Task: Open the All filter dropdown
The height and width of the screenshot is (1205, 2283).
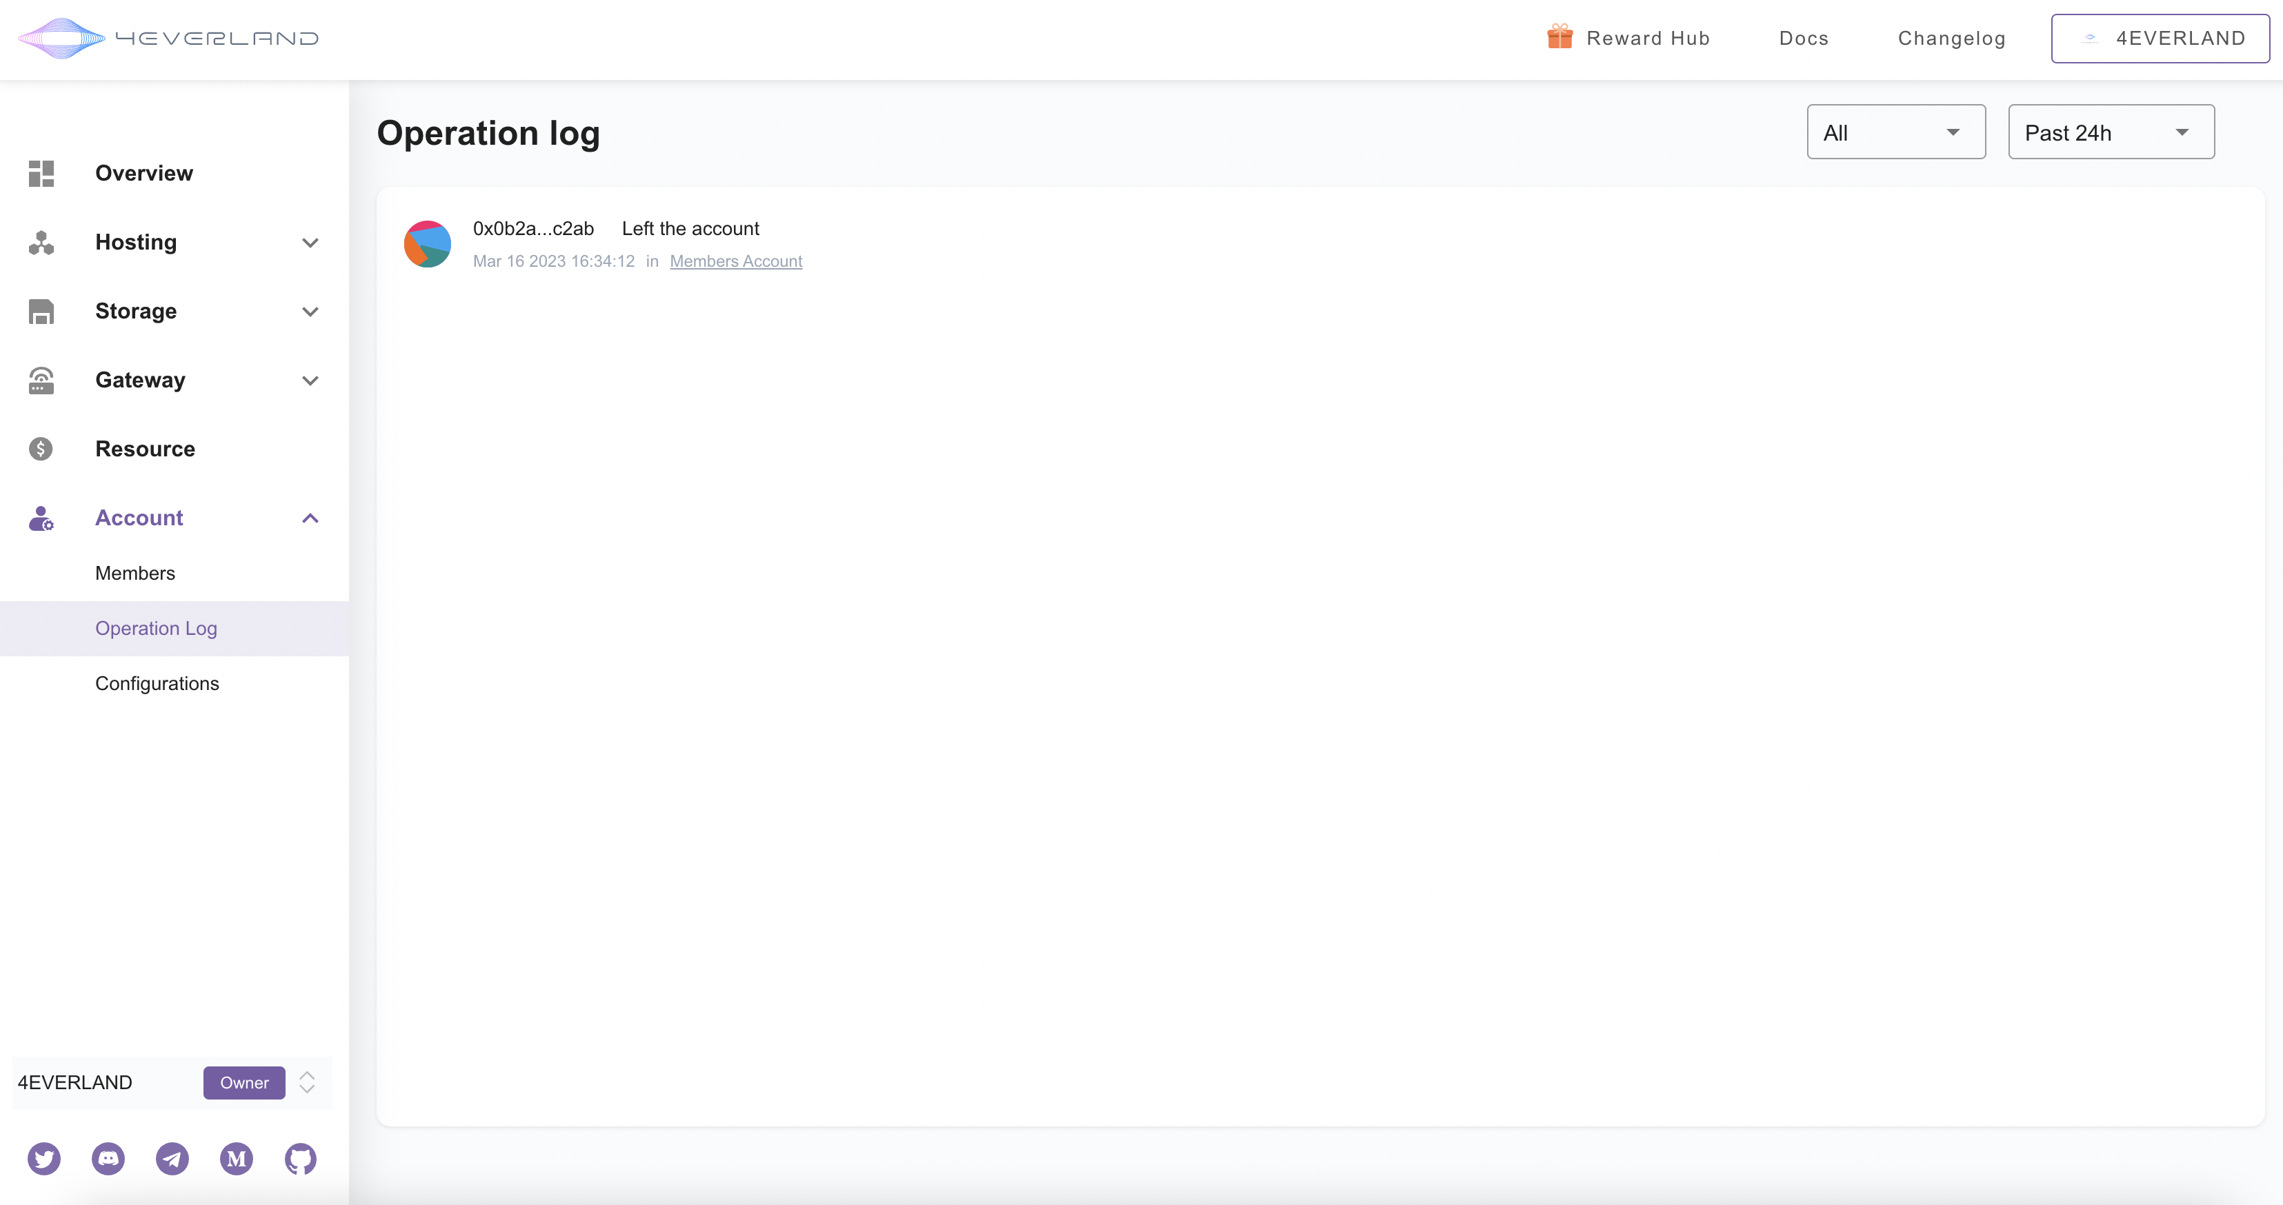Action: (x=1895, y=132)
